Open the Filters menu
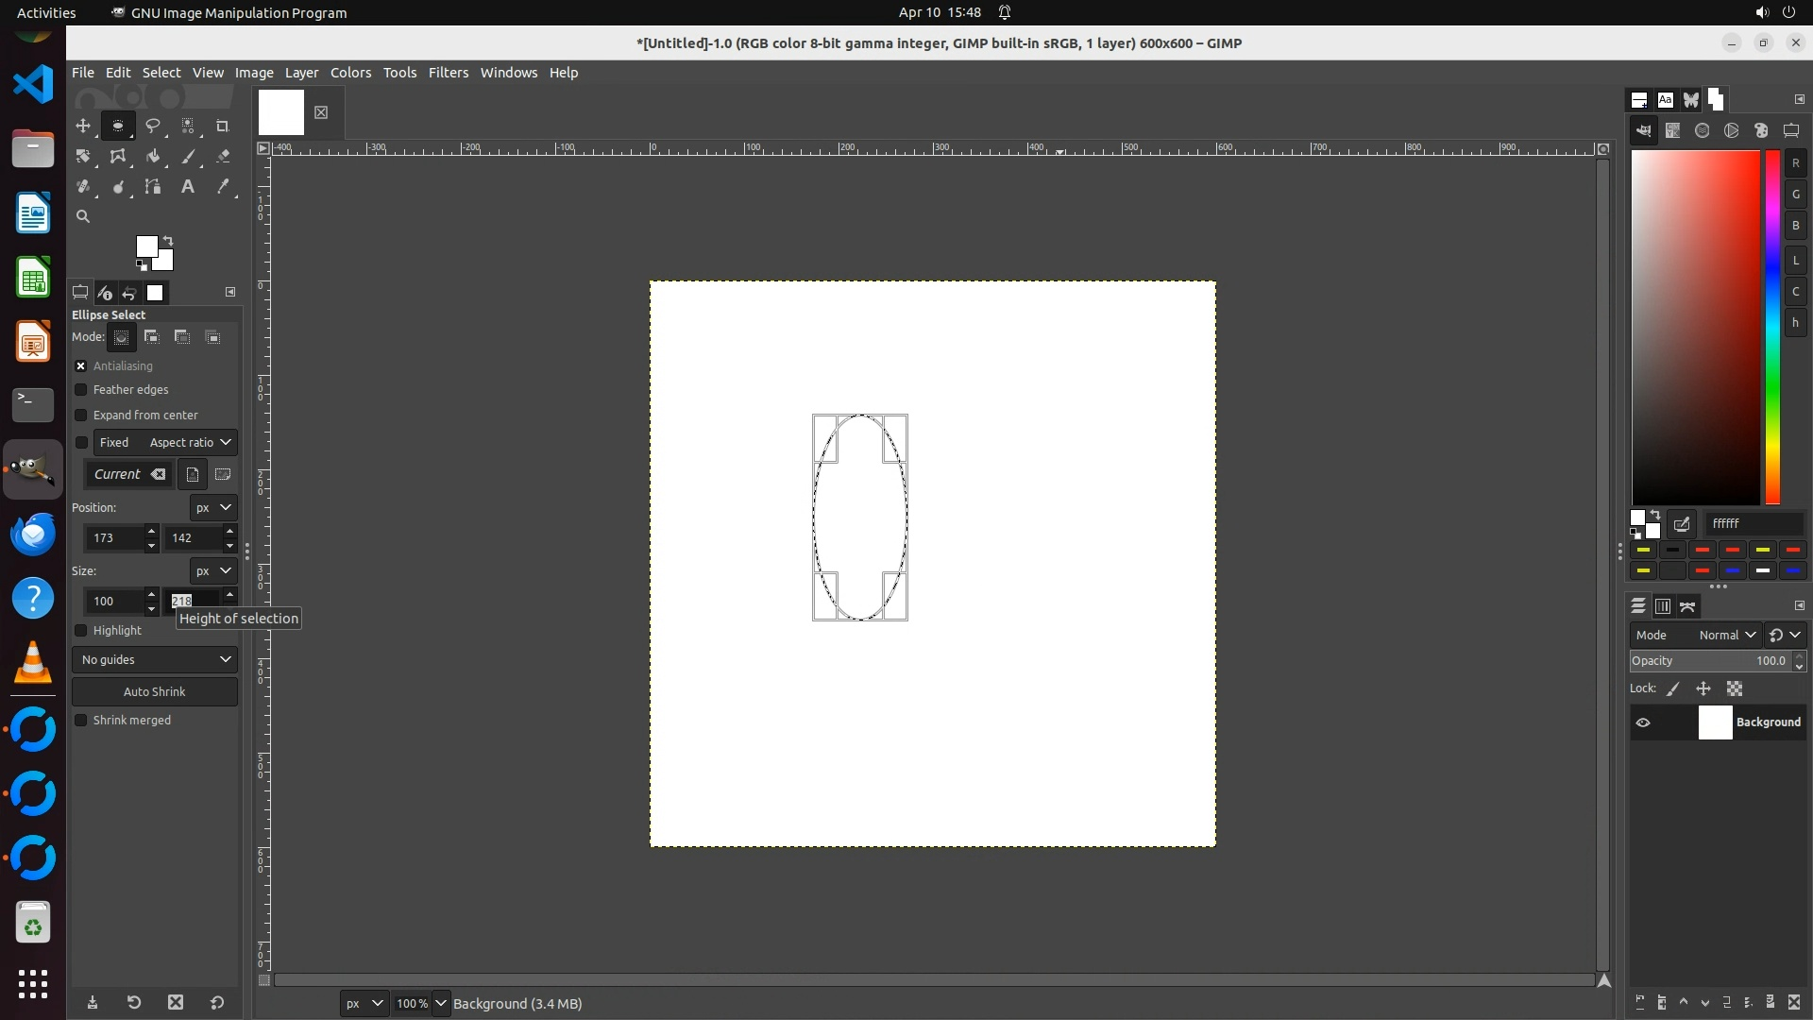 [x=448, y=73]
